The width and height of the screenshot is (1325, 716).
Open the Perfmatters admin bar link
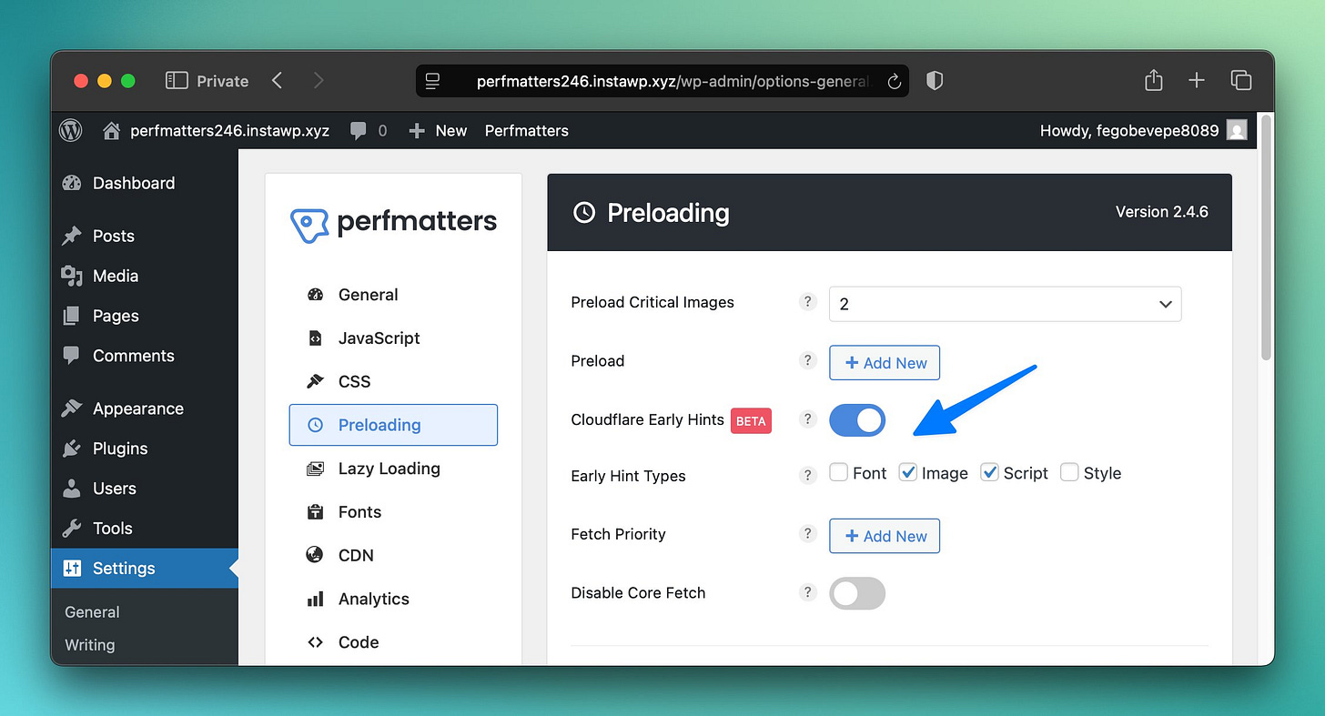click(x=527, y=131)
